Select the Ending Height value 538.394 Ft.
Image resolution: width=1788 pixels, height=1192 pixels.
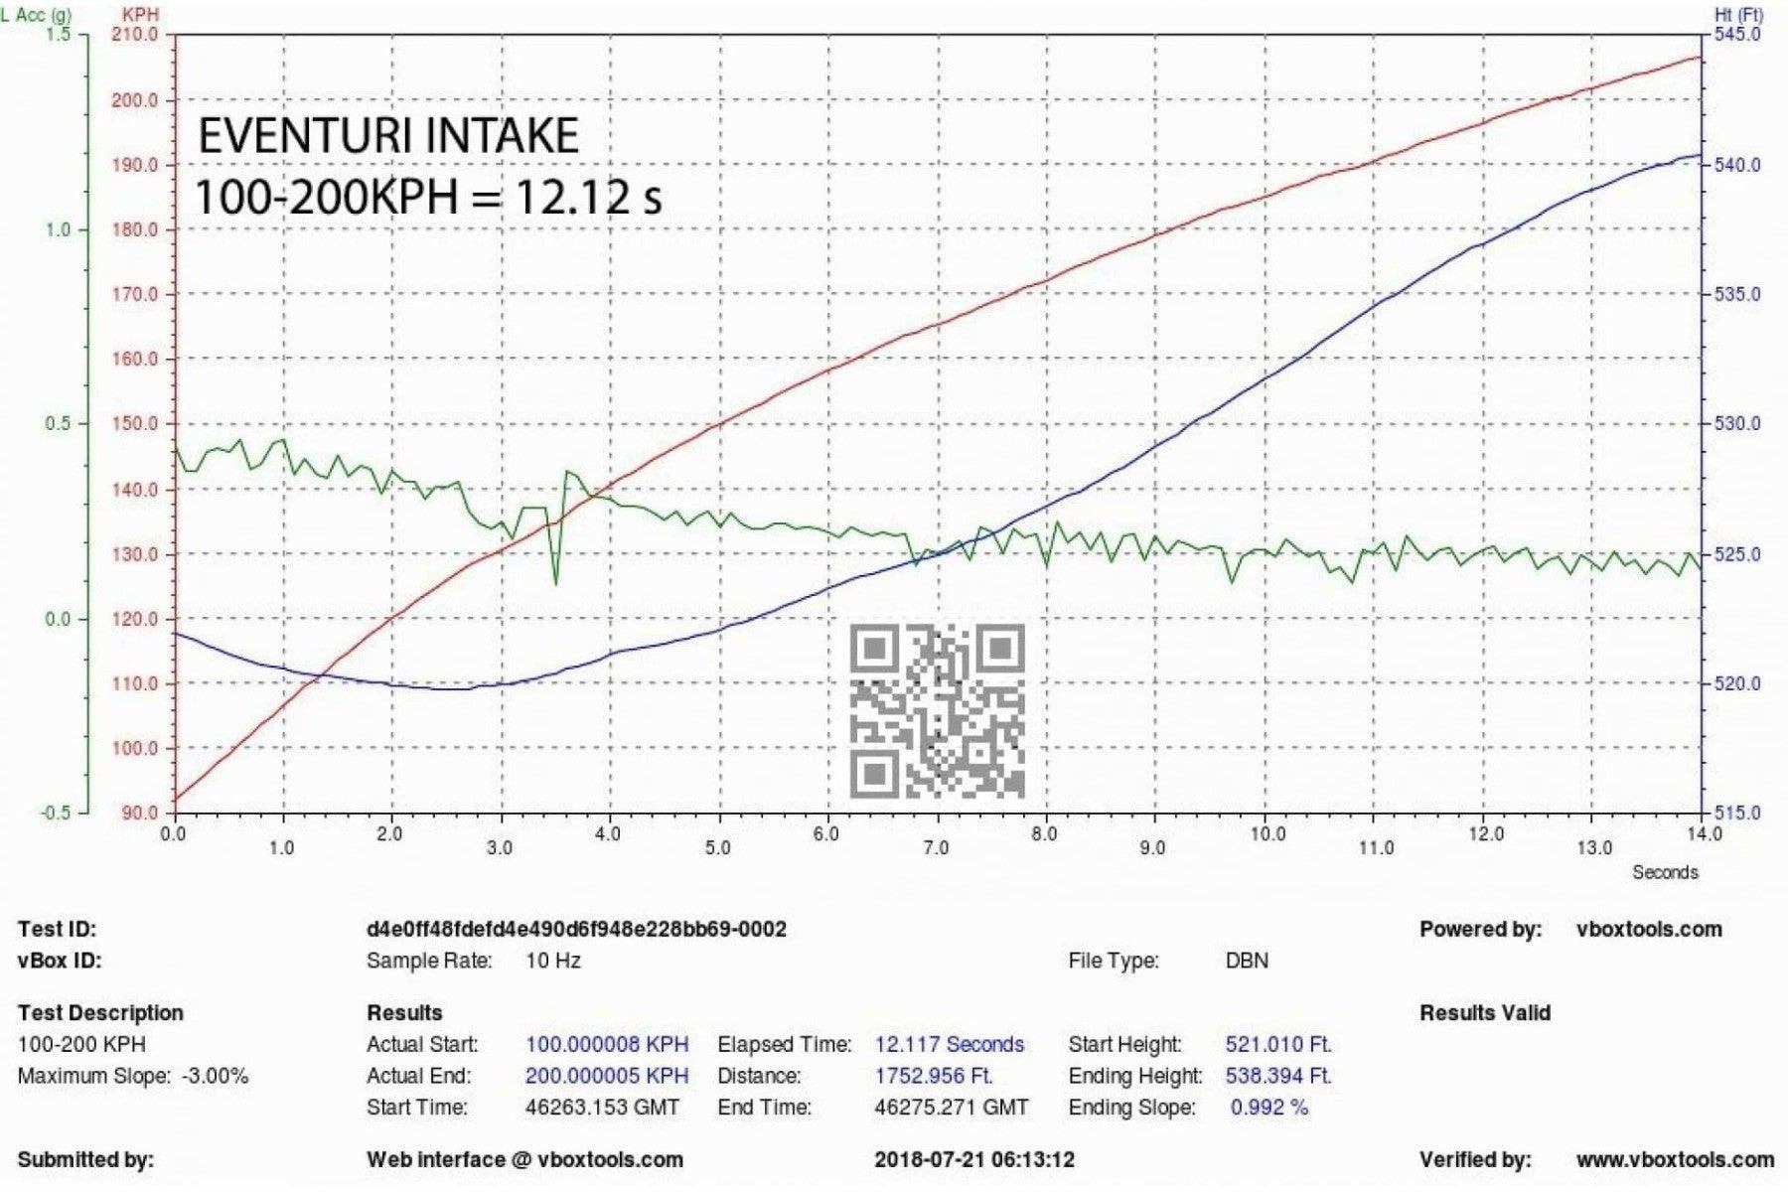[1278, 1076]
